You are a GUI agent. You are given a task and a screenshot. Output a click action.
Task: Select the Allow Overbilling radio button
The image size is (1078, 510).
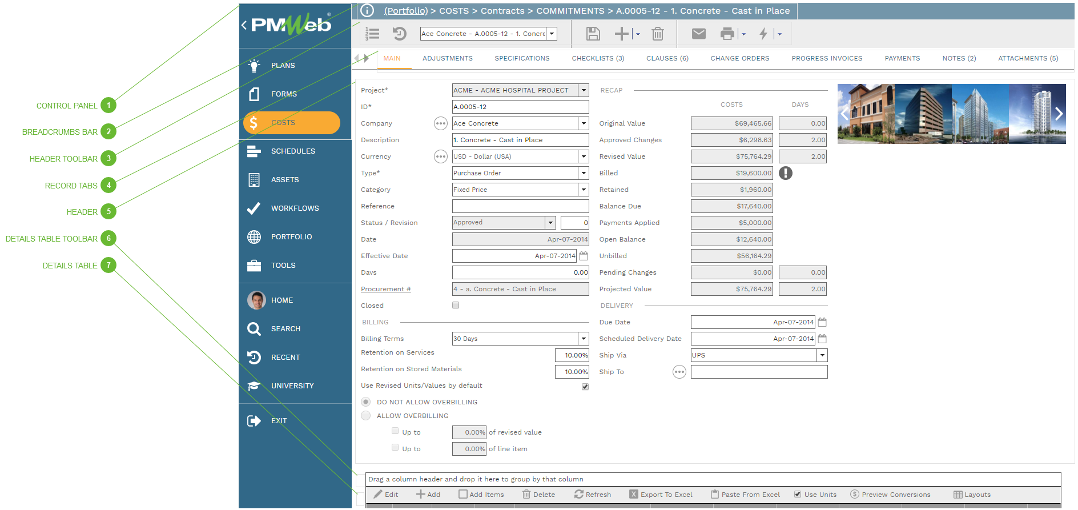[366, 416]
